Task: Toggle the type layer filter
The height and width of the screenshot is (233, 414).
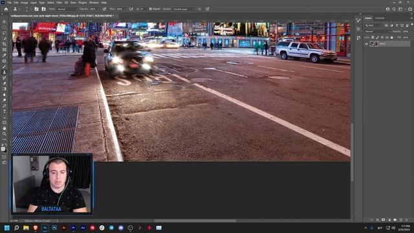Action: pyautogui.click(x=397, y=25)
